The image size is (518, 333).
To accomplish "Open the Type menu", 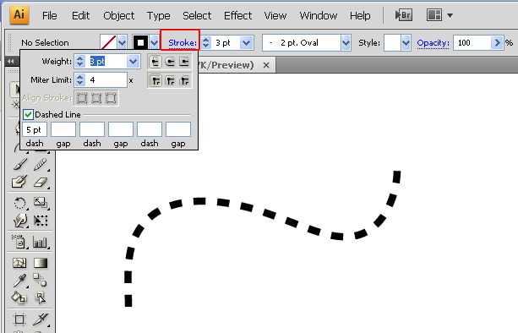I will [159, 15].
